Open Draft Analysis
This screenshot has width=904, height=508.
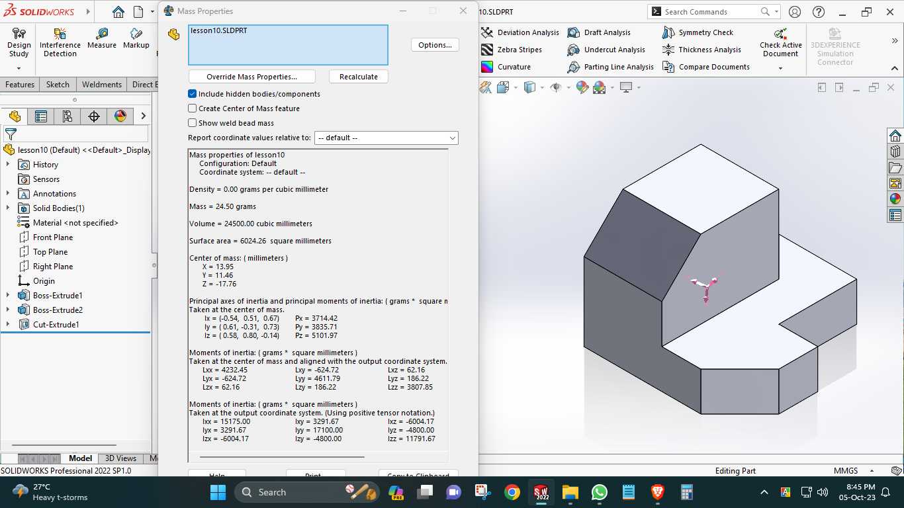point(599,32)
